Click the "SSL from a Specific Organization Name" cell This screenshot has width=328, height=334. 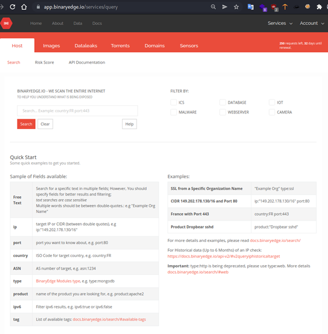[209, 189]
